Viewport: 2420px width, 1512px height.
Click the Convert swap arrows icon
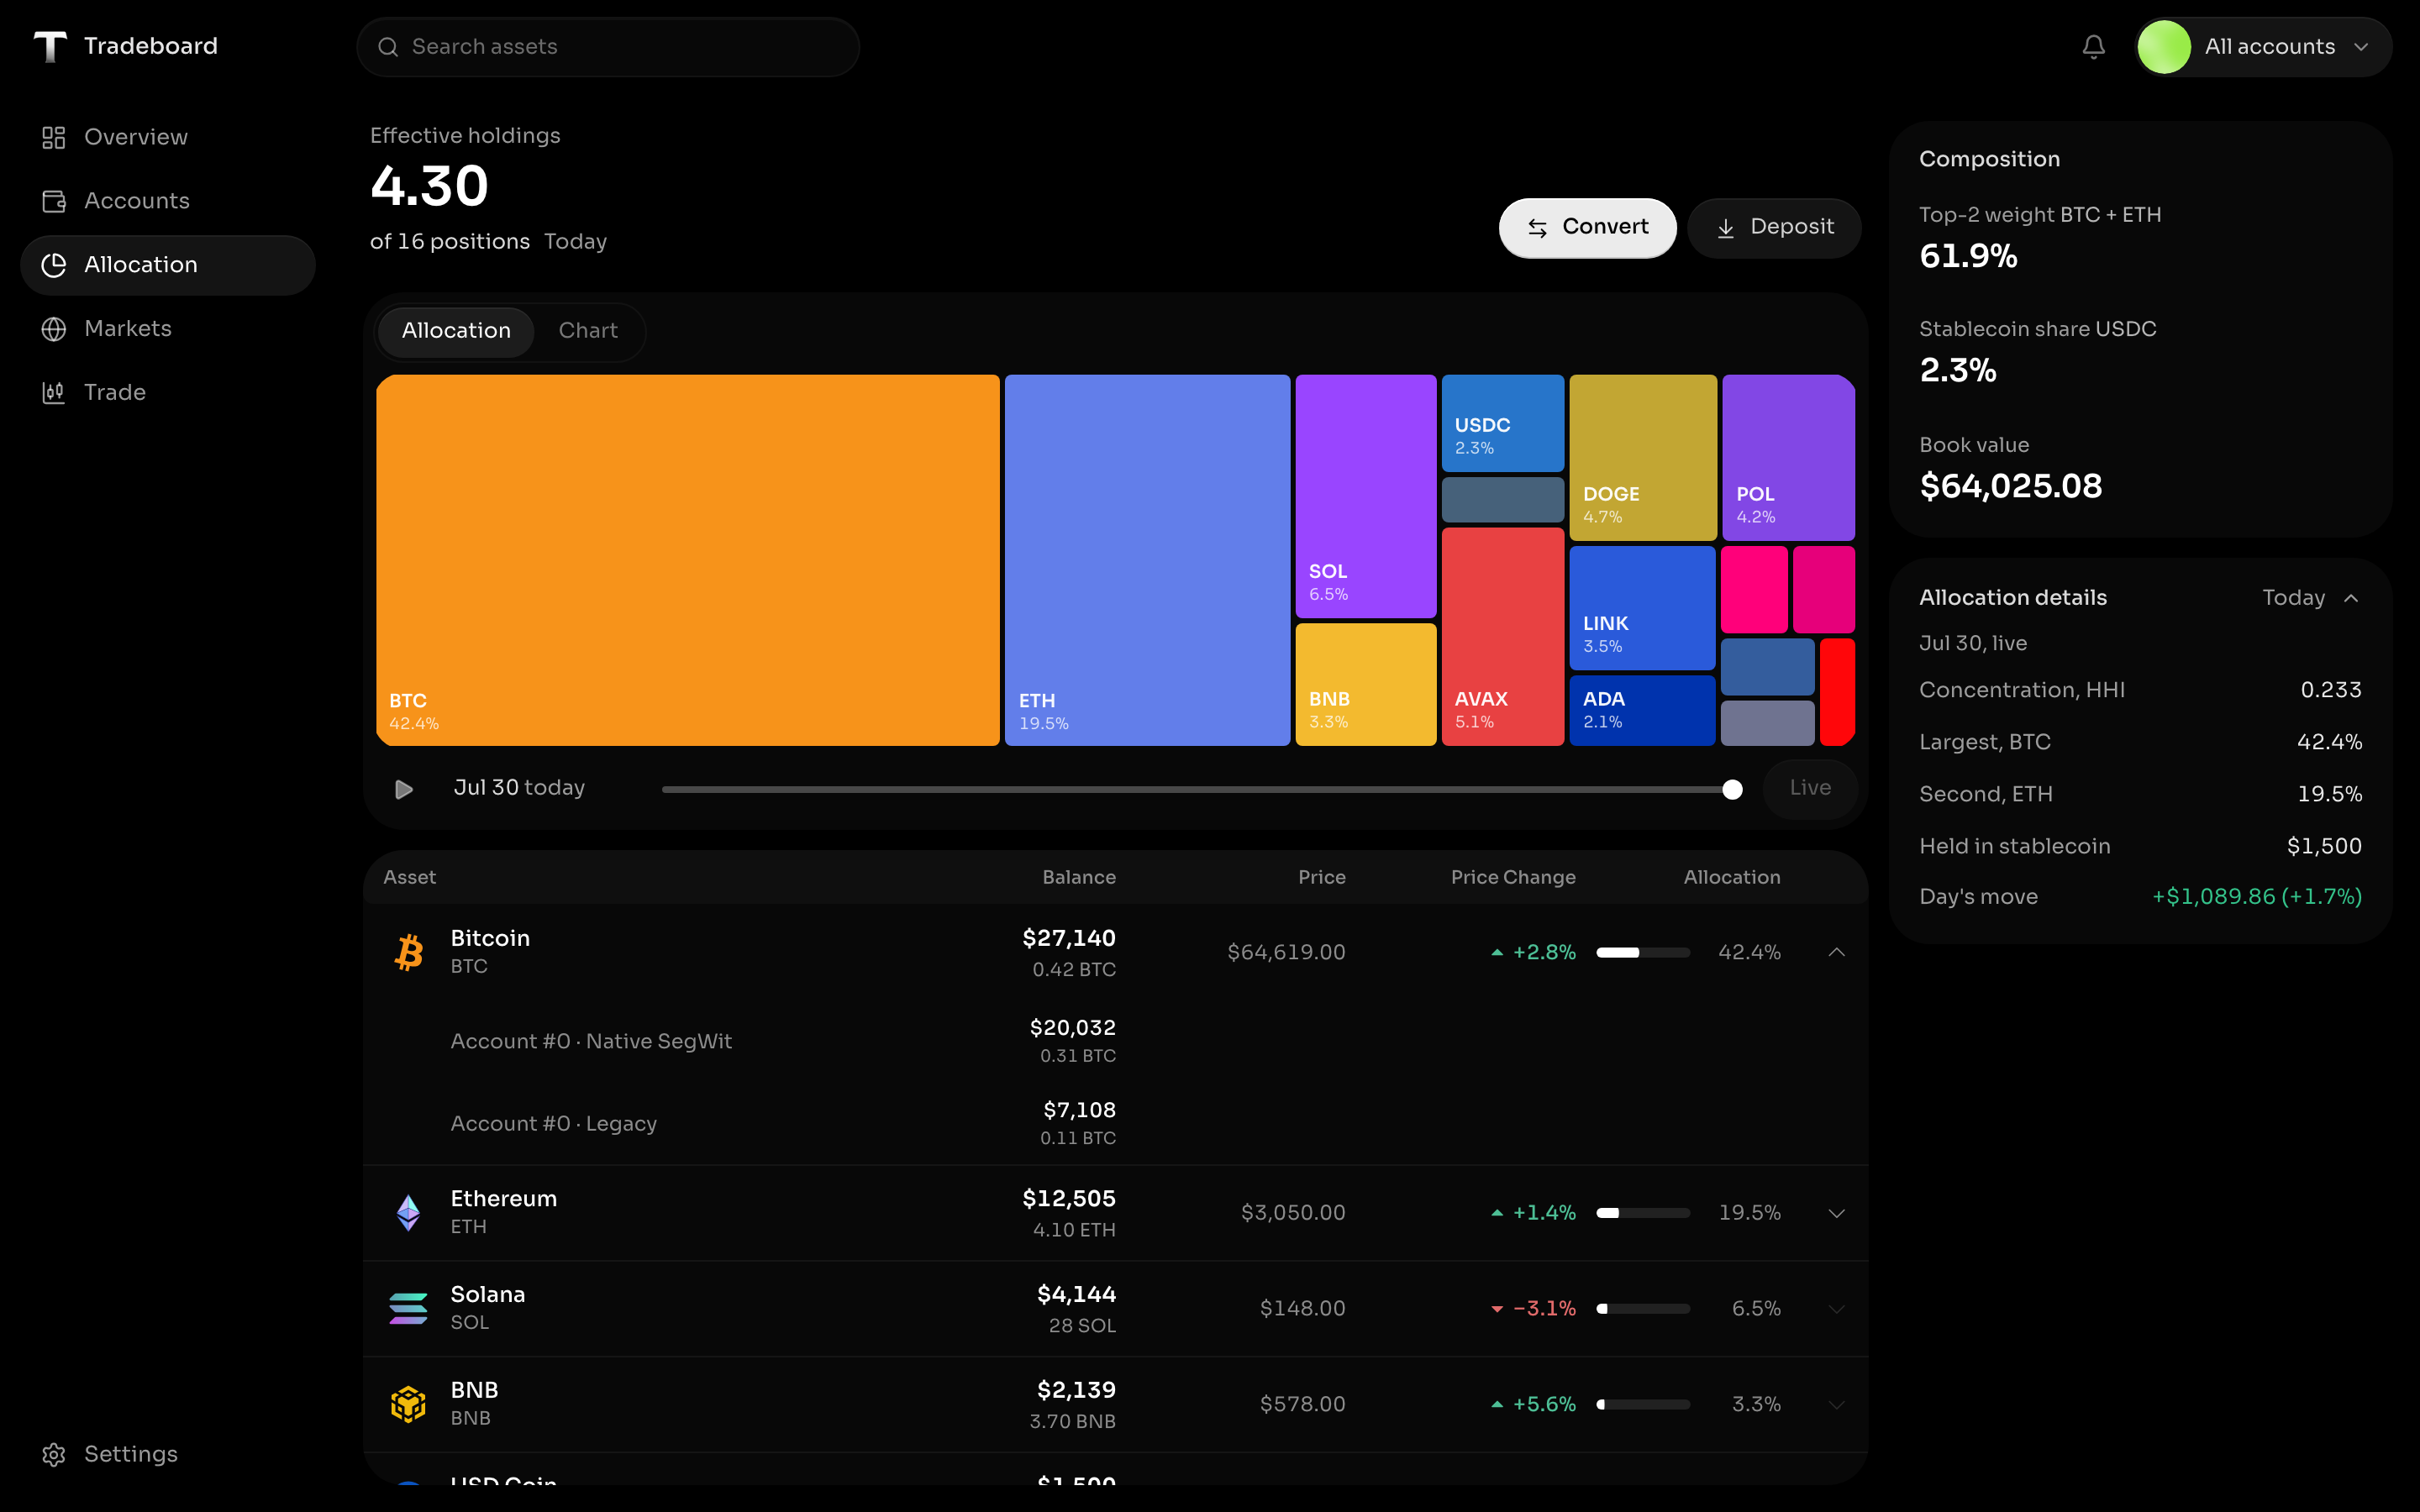point(1537,228)
